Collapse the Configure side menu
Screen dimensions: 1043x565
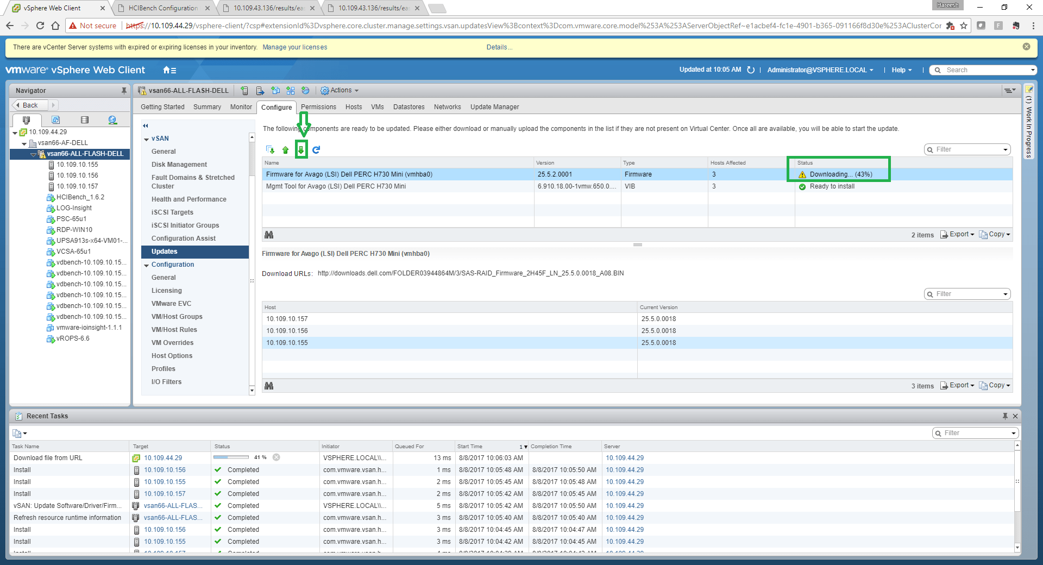[x=146, y=125]
